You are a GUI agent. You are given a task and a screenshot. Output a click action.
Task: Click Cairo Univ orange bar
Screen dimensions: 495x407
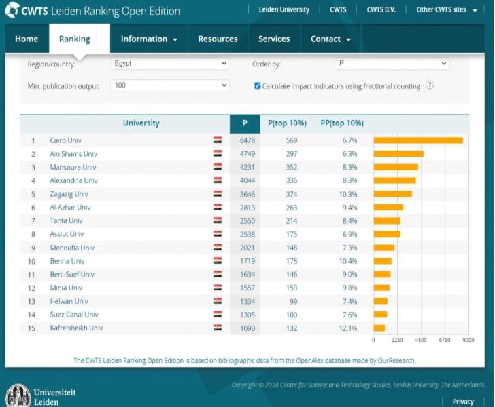(418, 140)
